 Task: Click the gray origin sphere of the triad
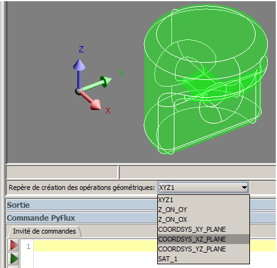79,91
